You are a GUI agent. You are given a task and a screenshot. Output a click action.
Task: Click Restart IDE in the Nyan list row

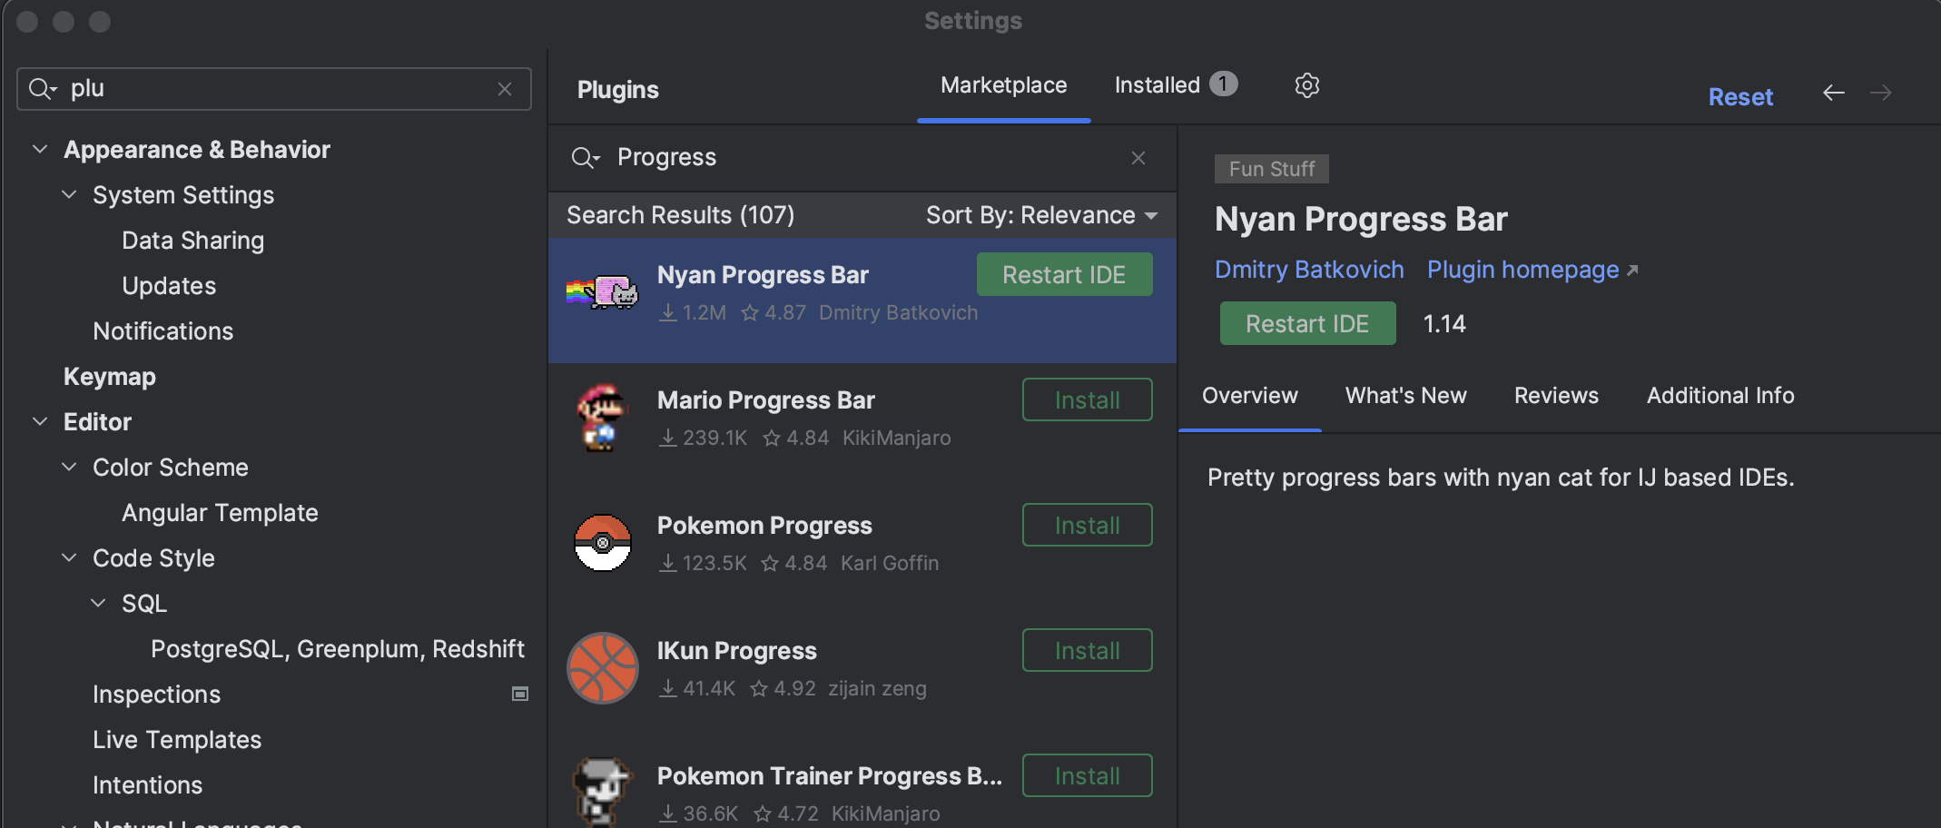coord(1064,274)
